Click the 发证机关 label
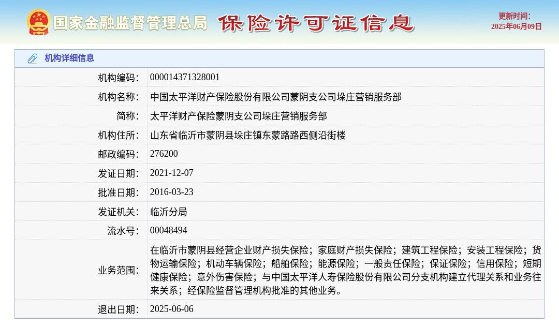 [x=119, y=212]
